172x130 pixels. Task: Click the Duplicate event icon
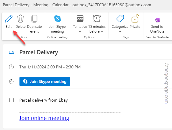[x=34, y=19]
